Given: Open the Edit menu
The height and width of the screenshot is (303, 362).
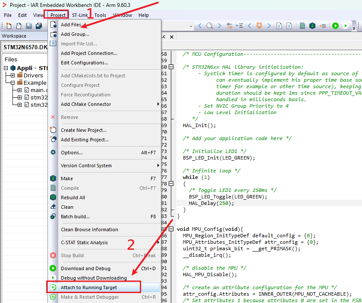Looking at the screenshot, I should pyautogui.click(x=22, y=15).
